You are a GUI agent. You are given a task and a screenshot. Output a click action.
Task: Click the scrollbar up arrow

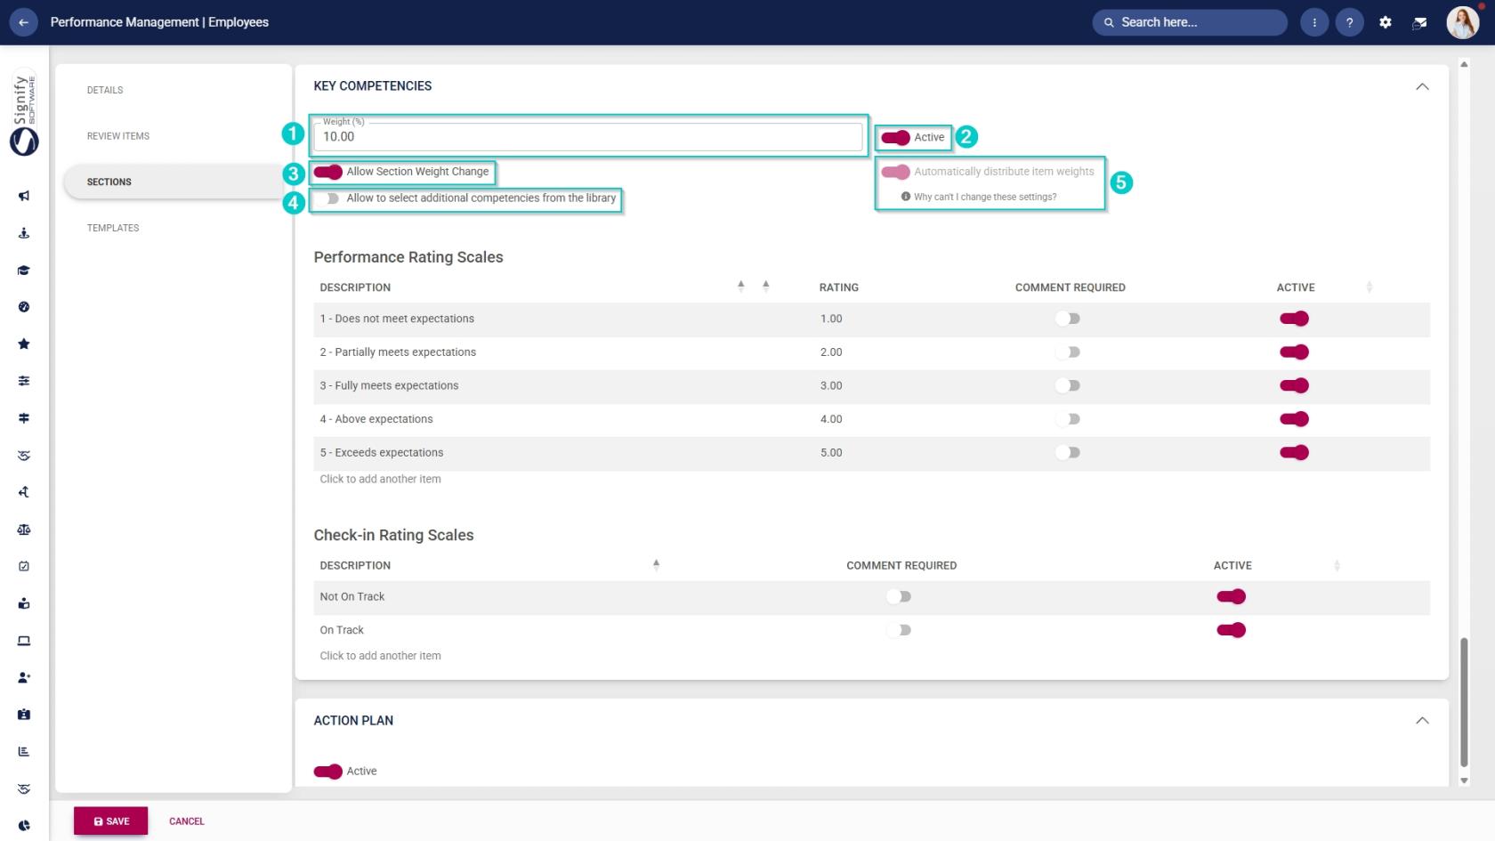point(1464,64)
